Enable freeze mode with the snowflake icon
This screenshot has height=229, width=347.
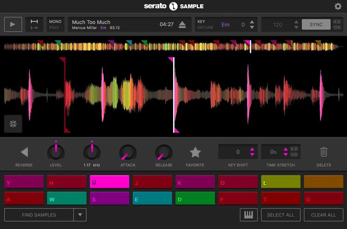[x=13, y=124]
